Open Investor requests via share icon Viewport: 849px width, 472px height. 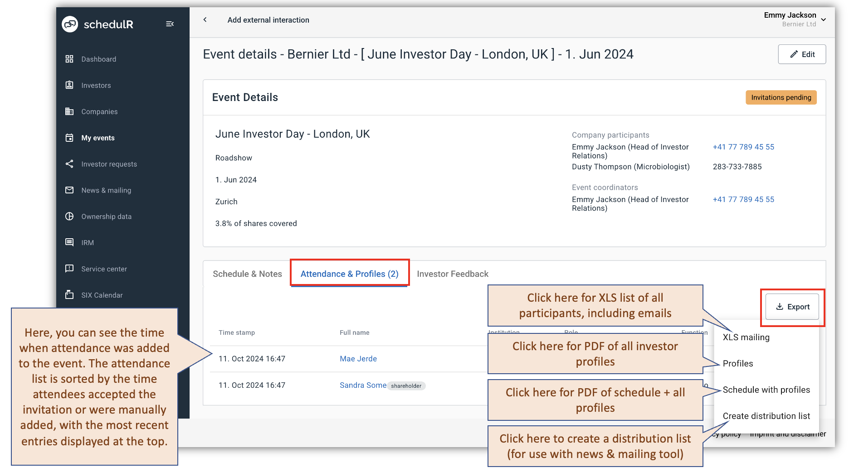(x=69, y=164)
